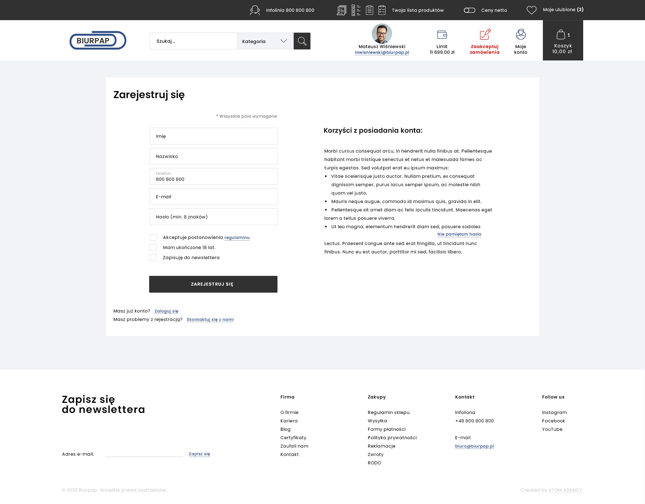Viewport: 645px width, 504px height.
Task: Open Regulamin sklepu in footer menu
Action: [388, 412]
